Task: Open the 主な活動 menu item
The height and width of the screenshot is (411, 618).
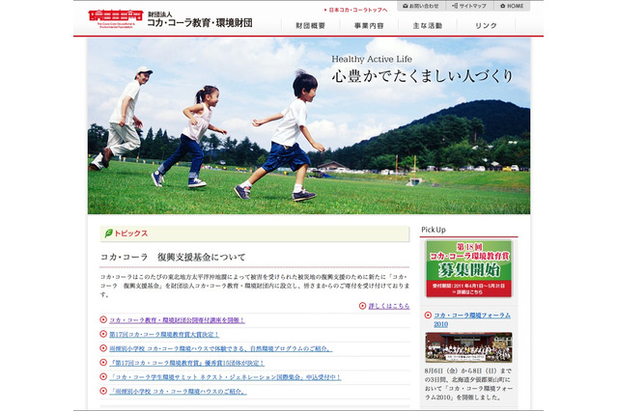Action: tap(428, 26)
